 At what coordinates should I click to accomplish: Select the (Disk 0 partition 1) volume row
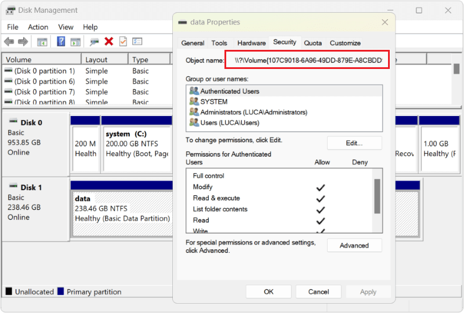tap(88, 71)
